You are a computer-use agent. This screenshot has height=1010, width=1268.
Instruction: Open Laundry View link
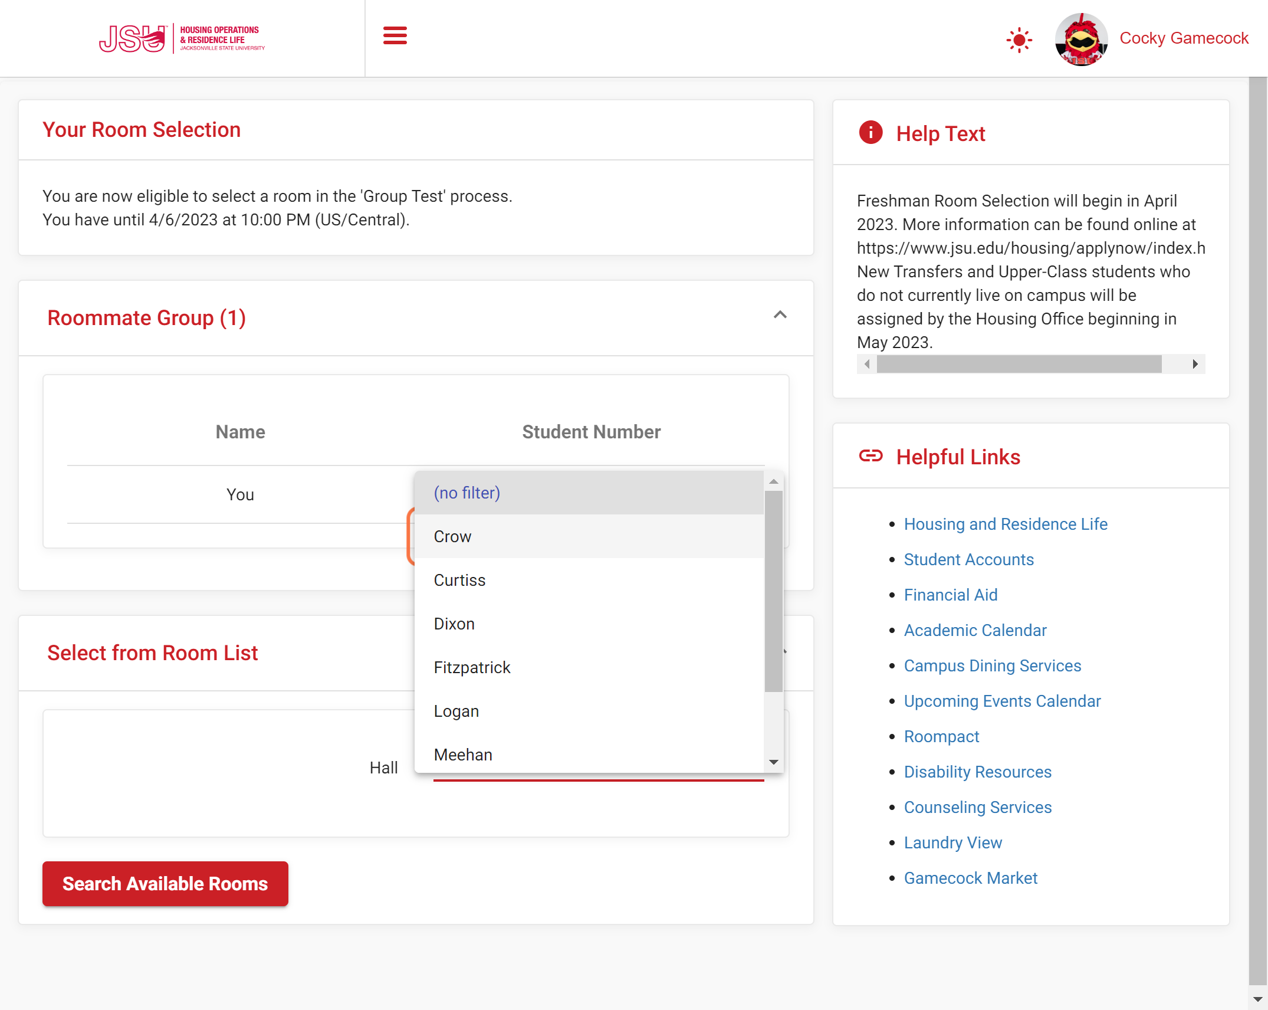[x=952, y=842]
